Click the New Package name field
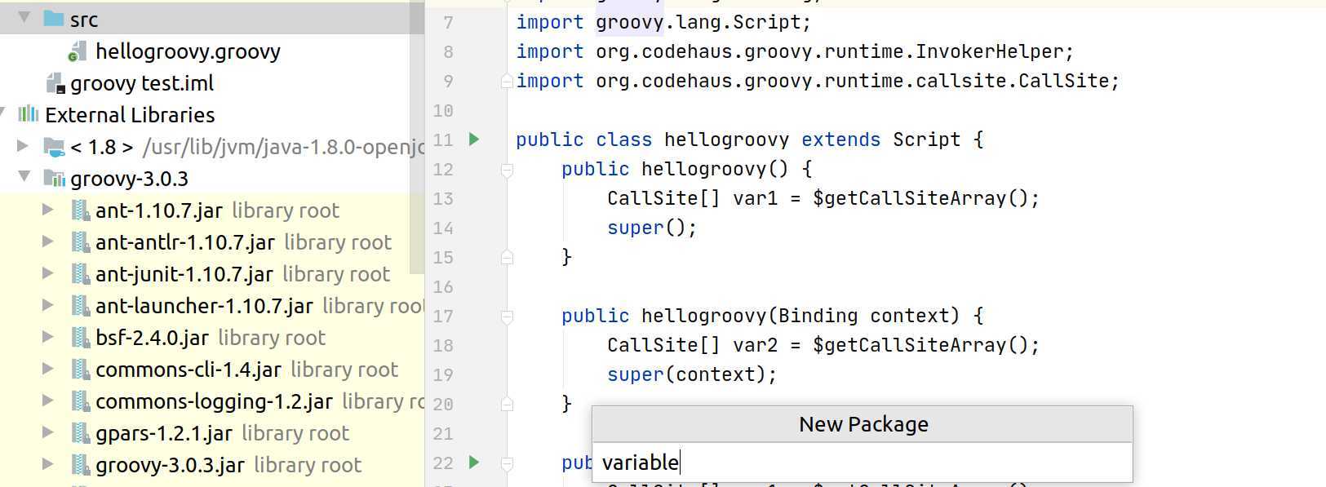Screen dimensions: 1326x487 pyautogui.click(x=862, y=463)
